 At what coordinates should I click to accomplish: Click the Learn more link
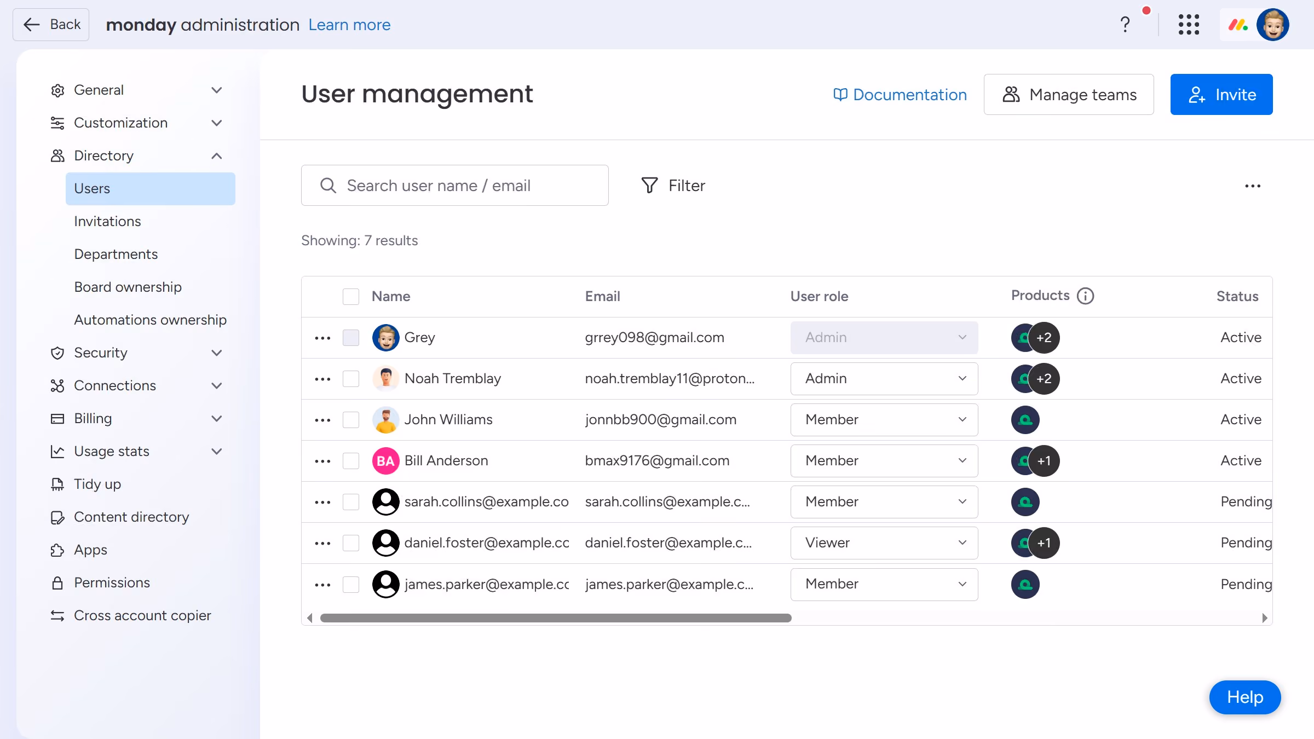(349, 25)
